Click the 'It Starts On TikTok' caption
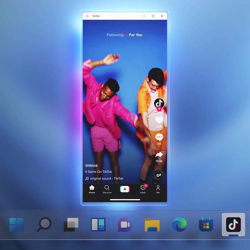This screenshot has width=250, height=250. 98,172
